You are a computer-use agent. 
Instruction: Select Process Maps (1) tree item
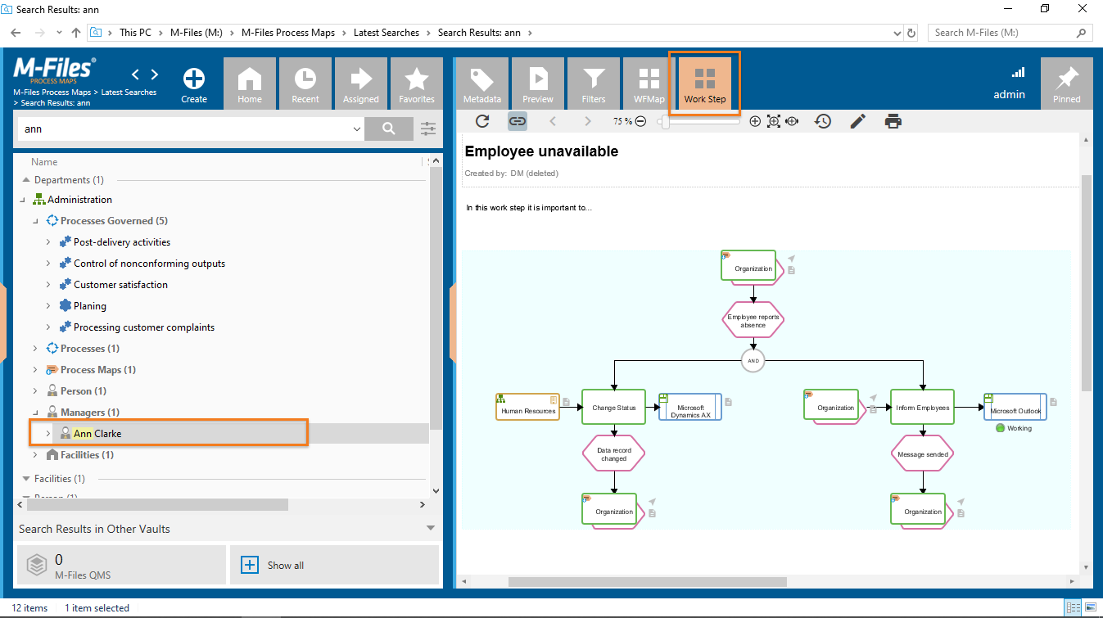(x=98, y=370)
